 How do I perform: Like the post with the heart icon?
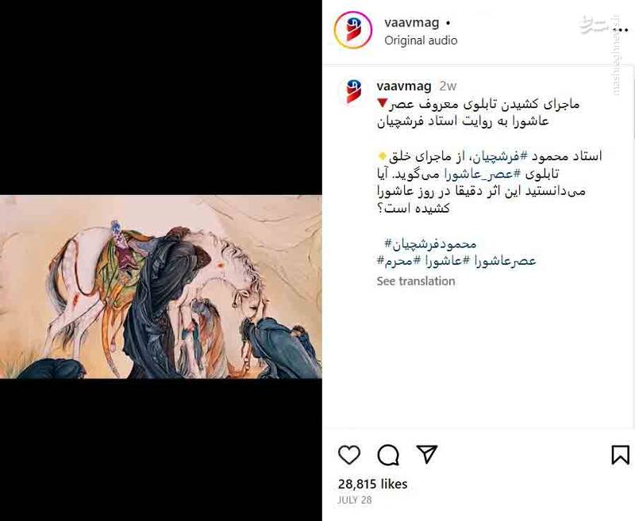tap(349, 455)
